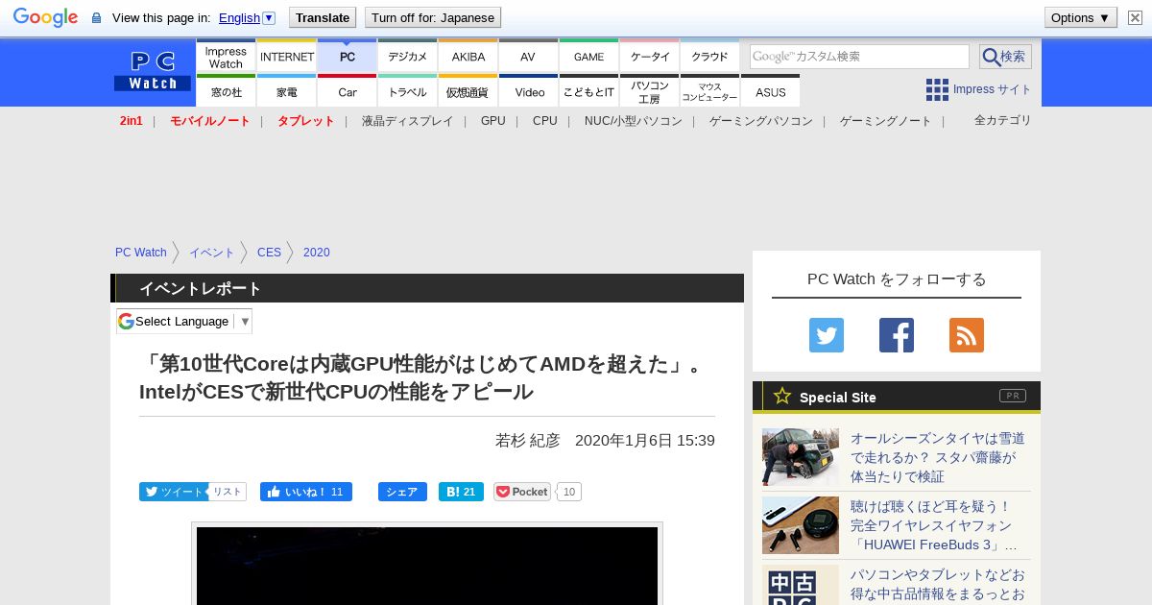Open the Options dropdown in translate bar
1152x605 pixels.
pos(1081,17)
